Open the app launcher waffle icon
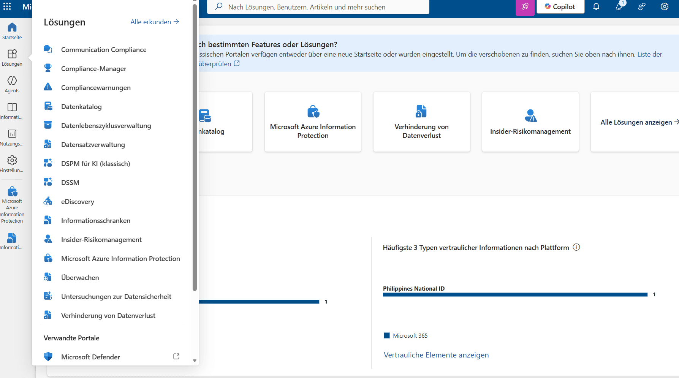This screenshot has width=679, height=378. [7, 6]
